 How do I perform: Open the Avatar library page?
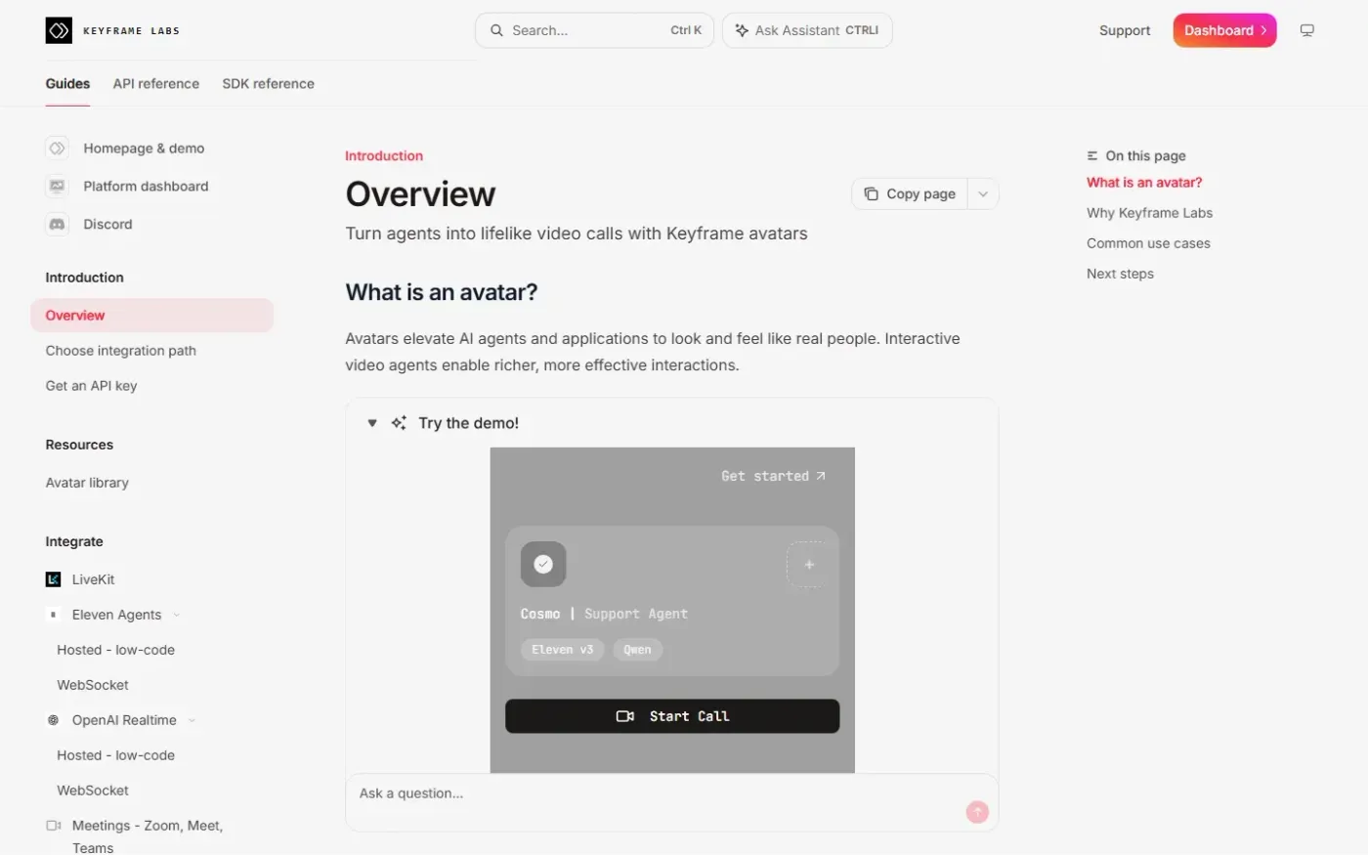point(87,483)
